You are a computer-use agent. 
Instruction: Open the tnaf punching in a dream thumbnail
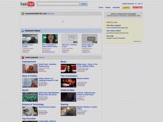coord(50,39)
